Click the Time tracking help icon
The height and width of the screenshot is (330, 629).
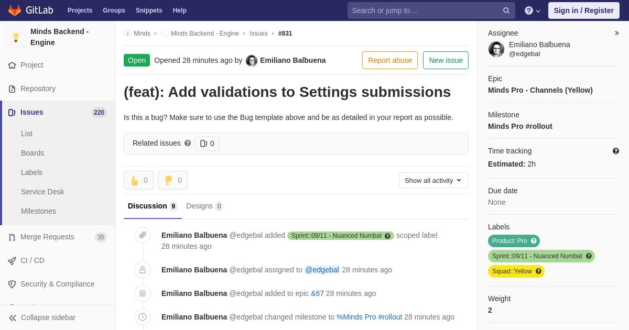[616, 151]
